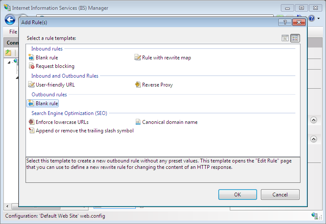Click the left arrow of connections scrollbar
Screen dimensions: 326x224
(x=8, y=206)
